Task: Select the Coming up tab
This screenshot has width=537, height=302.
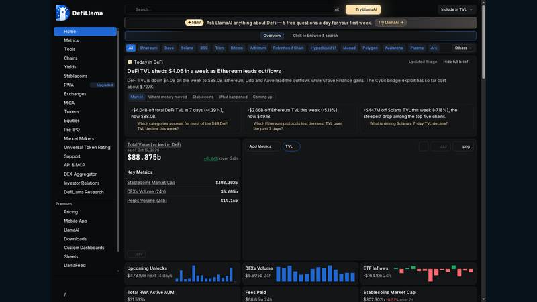Action: (x=262, y=97)
